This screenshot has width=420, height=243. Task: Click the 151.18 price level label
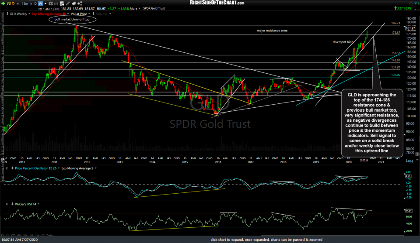(x=395, y=53)
